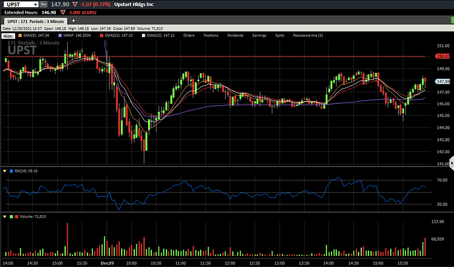
Task: Click the blue RSI(14) color square
Action: (11, 171)
